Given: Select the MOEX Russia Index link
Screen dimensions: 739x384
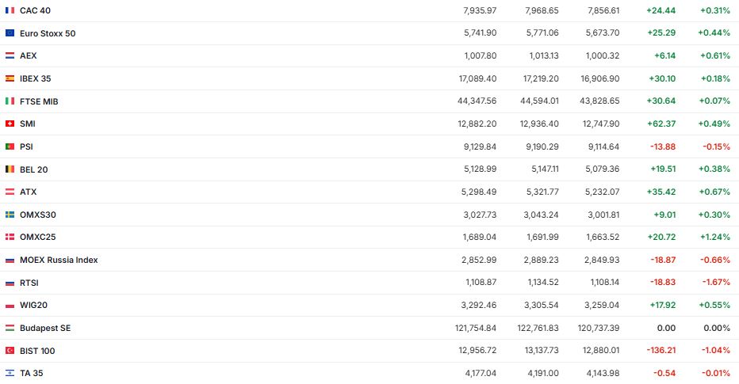Looking at the screenshot, I should point(59,260).
